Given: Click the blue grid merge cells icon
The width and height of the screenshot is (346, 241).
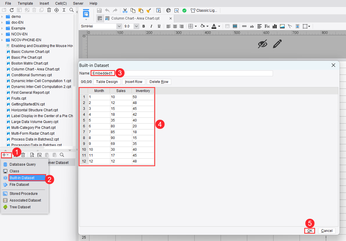Looking at the screenshot, I should (x=235, y=26).
